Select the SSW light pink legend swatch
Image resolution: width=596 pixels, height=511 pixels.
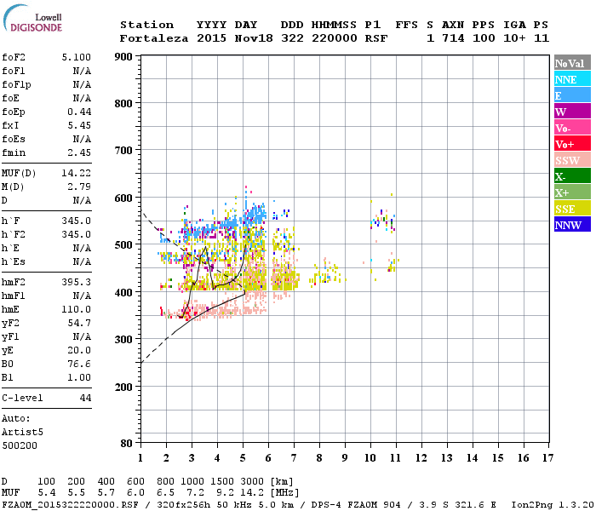[572, 159]
